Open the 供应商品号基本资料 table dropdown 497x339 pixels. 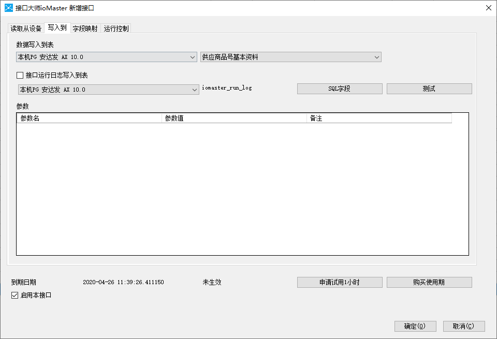click(x=290, y=57)
